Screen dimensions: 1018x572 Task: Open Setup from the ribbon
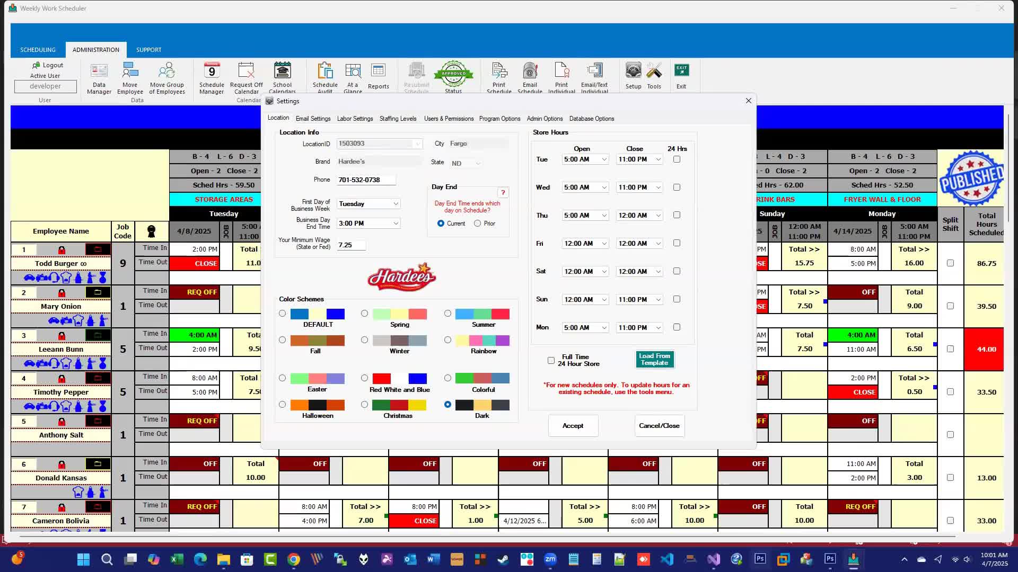633,76
